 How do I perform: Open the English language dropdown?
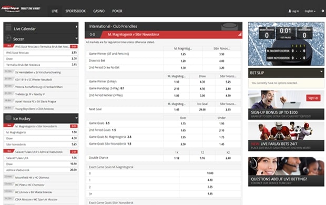coord(310,11)
